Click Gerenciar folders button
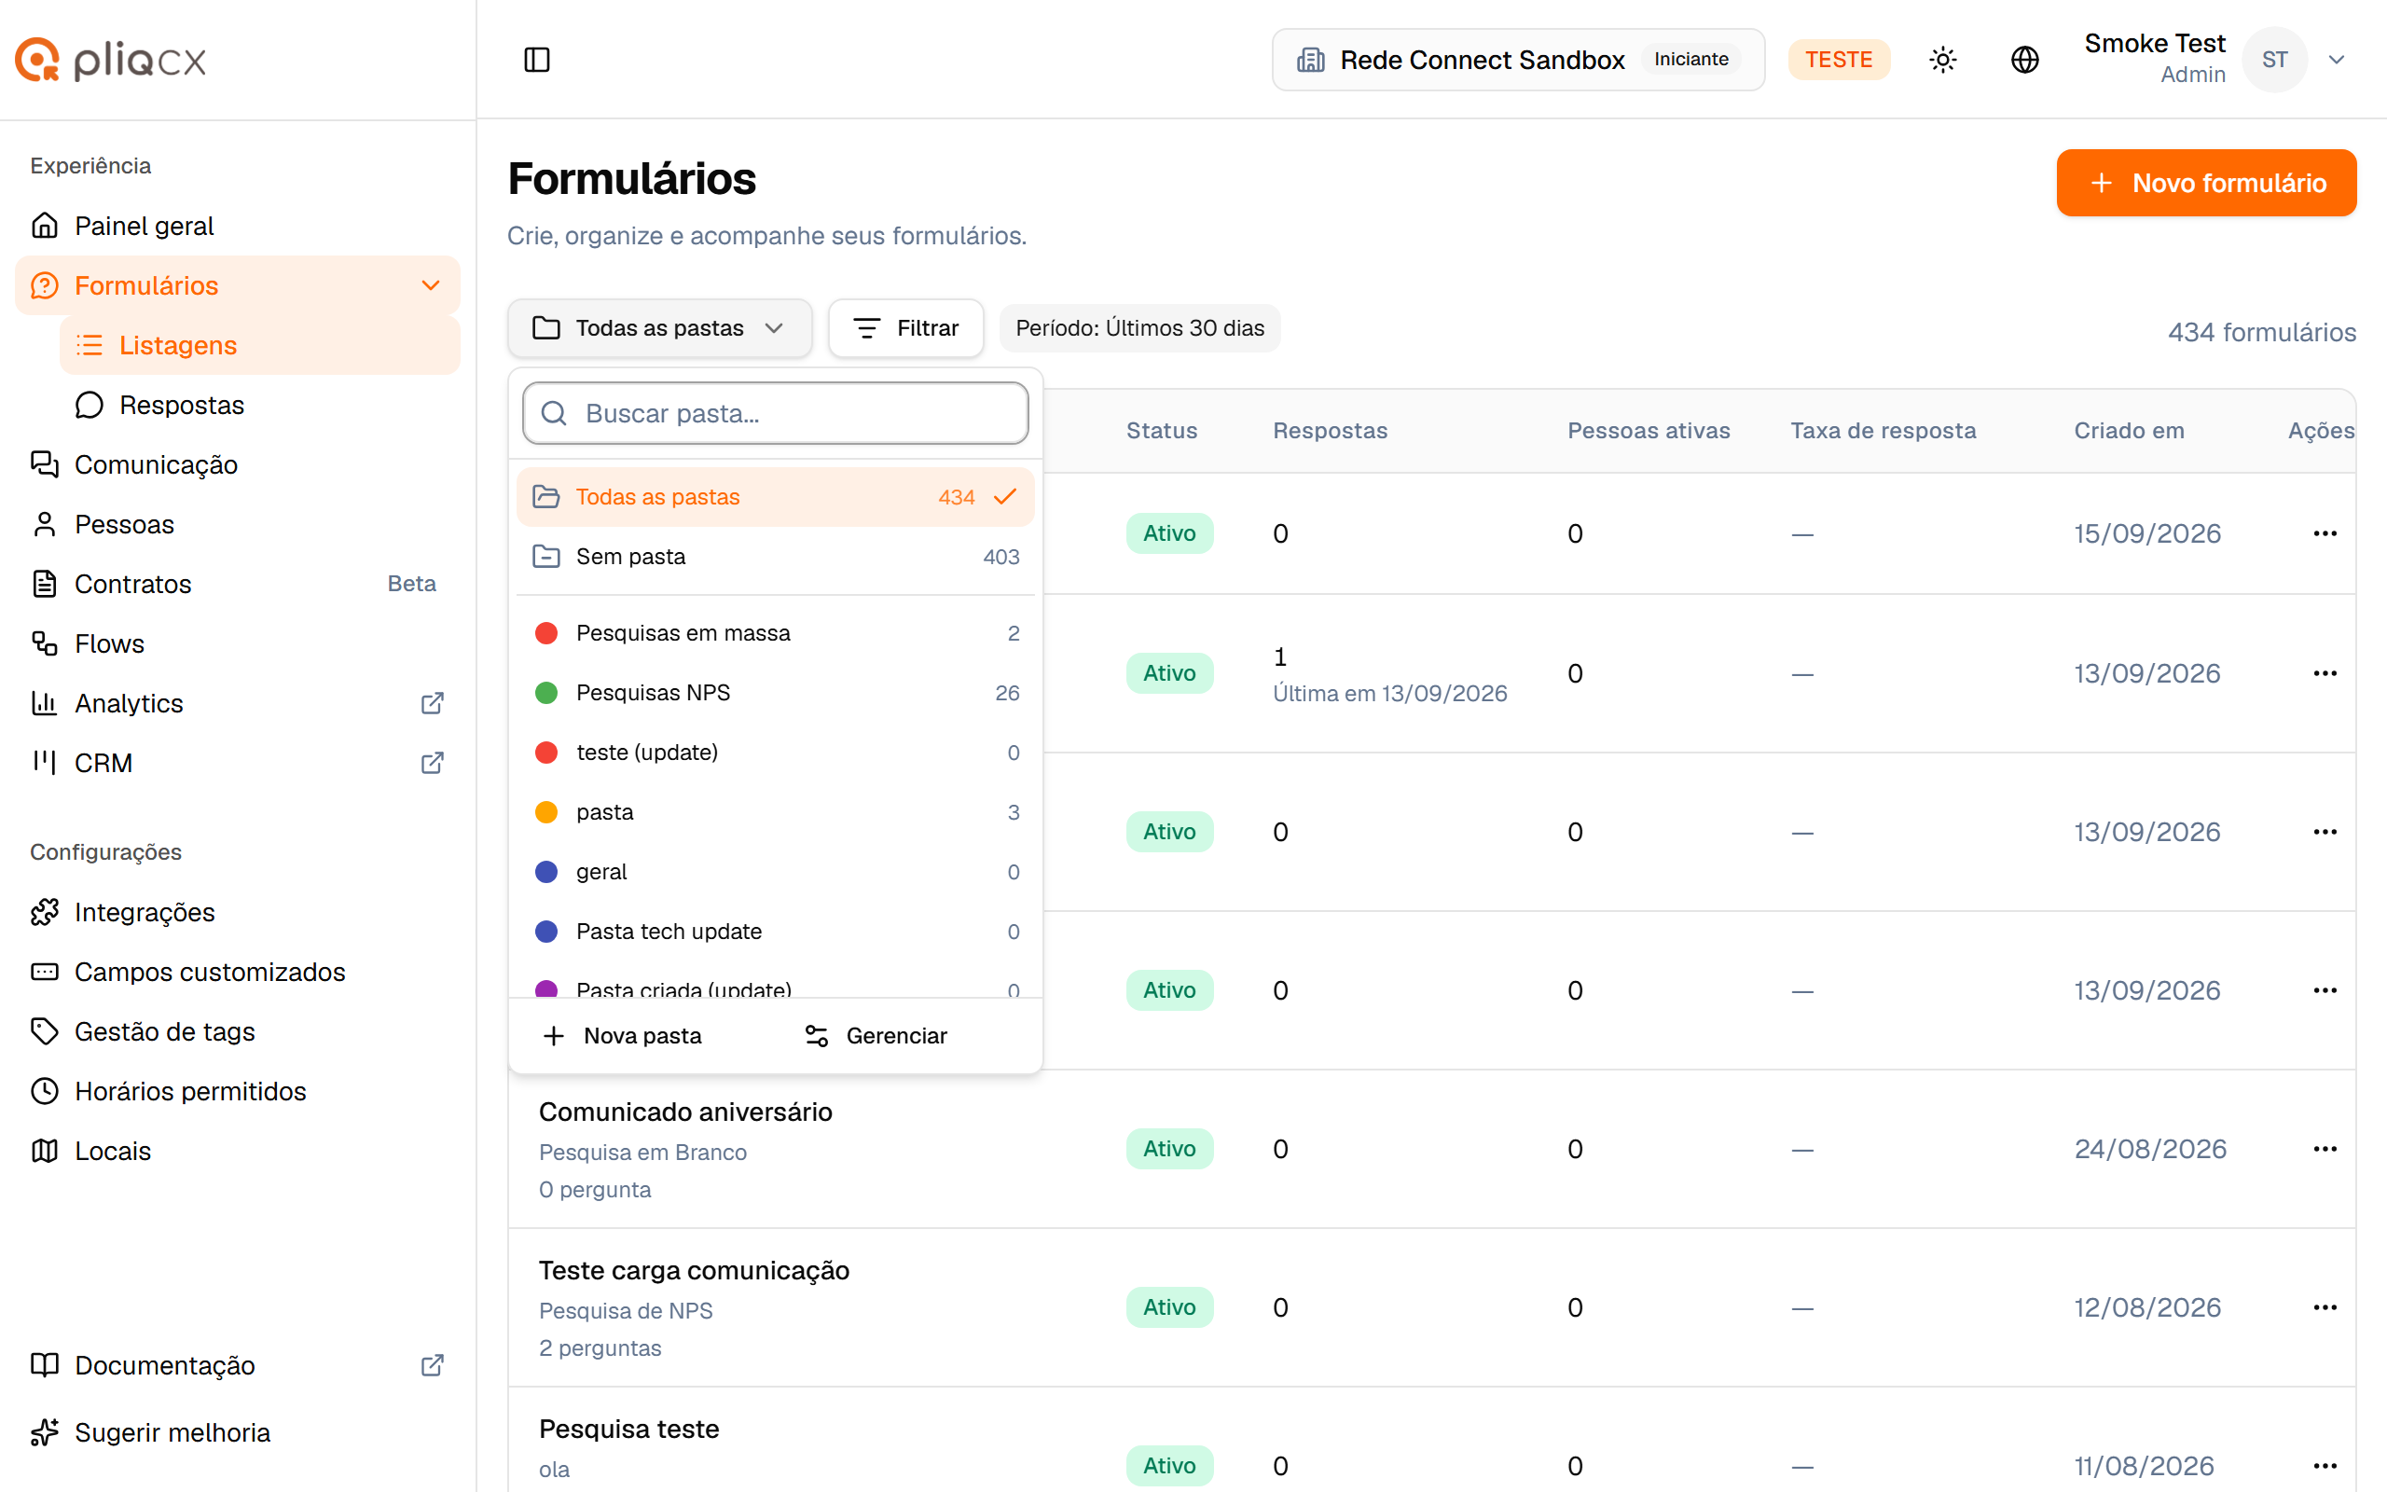This screenshot has width=2387, height=1492. click(x=876, y=1035)
